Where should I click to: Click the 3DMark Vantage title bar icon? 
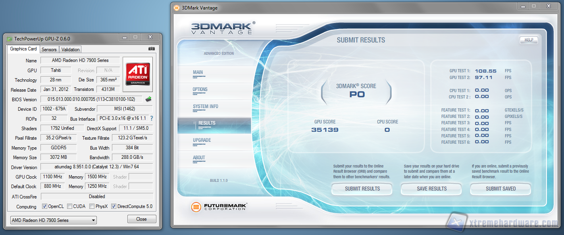pyautogui.click(x=177, y=8)
